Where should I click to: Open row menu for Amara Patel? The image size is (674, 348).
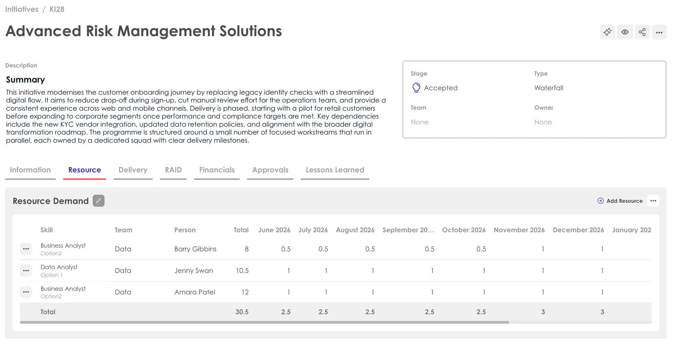[26, 292]
